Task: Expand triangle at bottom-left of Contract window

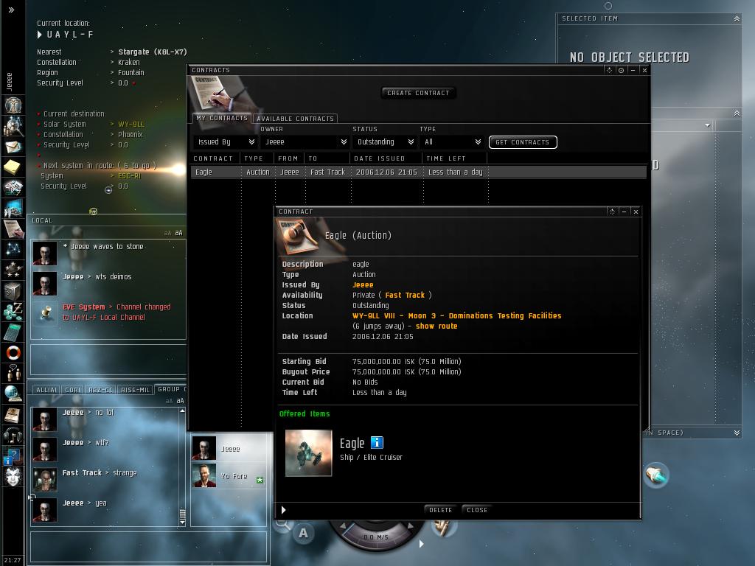Action: tap(284, 510)
